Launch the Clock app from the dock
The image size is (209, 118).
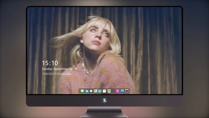(x=91, y=91)
